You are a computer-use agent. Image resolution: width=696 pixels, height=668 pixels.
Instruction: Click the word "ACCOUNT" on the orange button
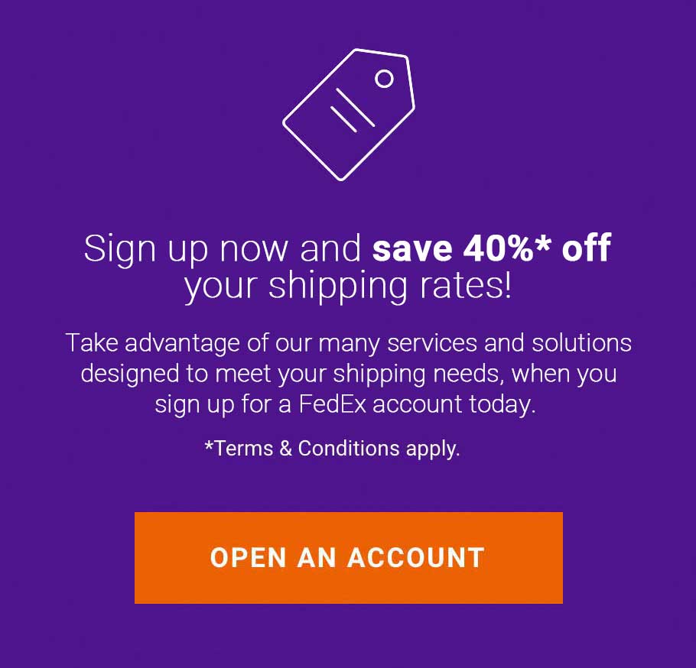coord(416,557)
